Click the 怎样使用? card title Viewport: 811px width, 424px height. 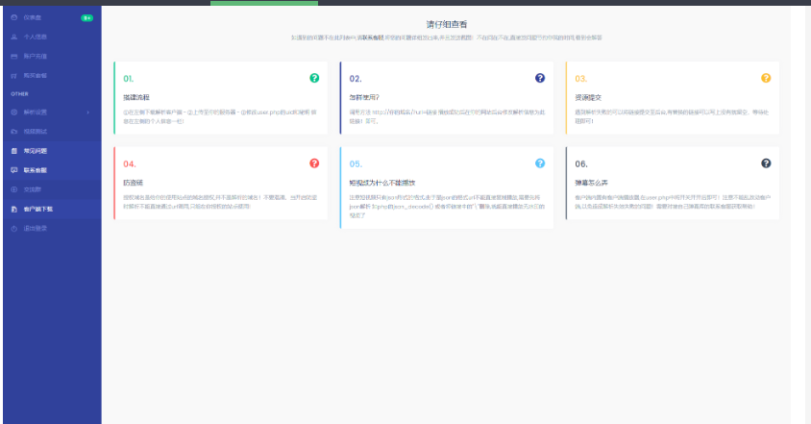(x=364, y=97)
